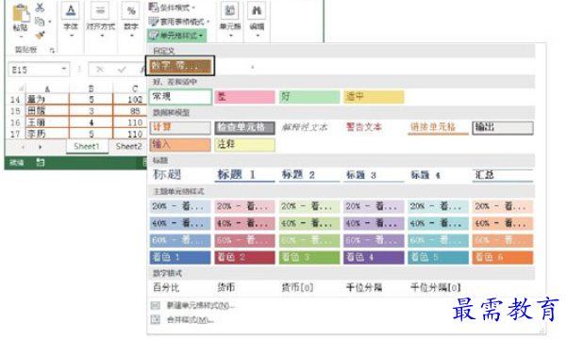Apply the 标题 4 heading style

(x=438, y=175)
